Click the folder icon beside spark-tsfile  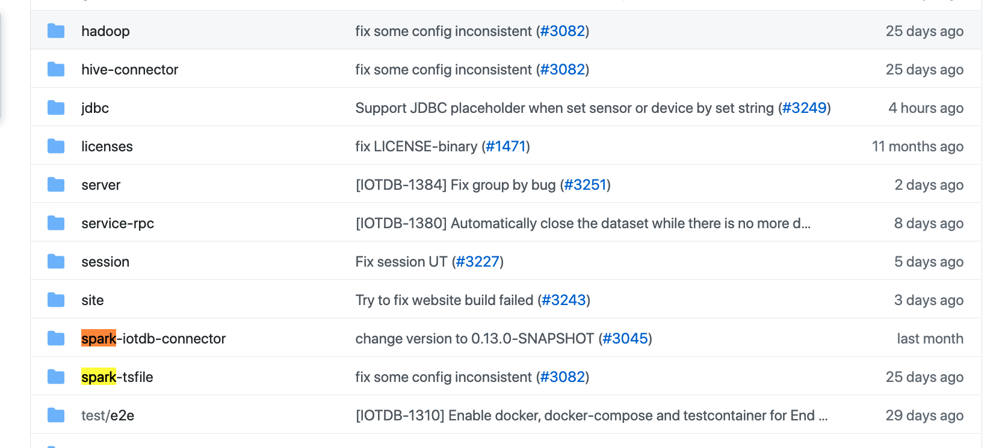[x=56, y=377]
